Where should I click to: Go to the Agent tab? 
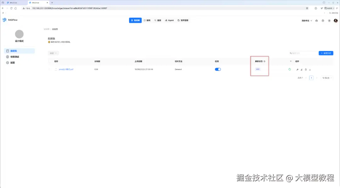pos(169,20)
